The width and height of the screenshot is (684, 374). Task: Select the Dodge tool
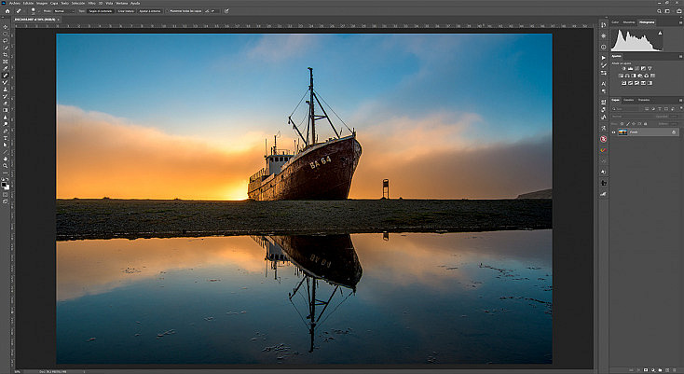pyautogui.click(x=6, y=124)
